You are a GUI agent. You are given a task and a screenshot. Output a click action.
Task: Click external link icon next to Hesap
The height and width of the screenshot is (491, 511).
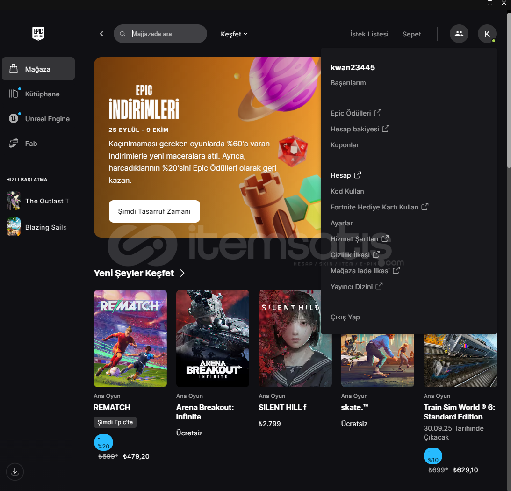tap(358, 175)
